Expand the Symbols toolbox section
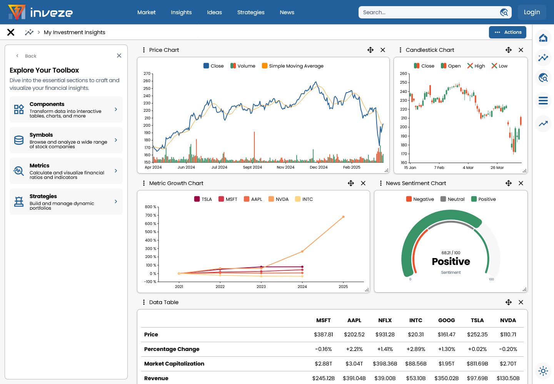 click(66, 140)
